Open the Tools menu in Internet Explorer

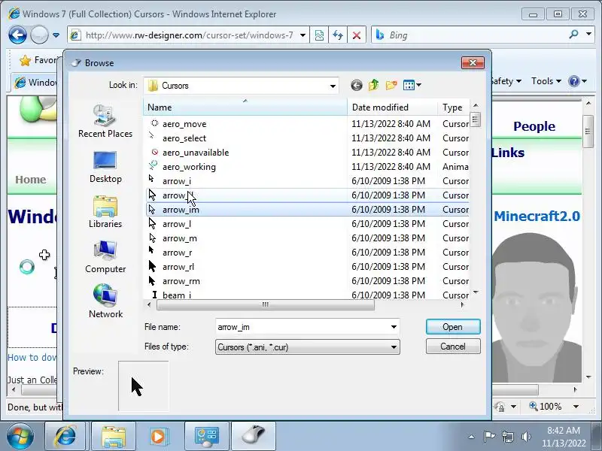pyautogui.click(x=546, y=81)
